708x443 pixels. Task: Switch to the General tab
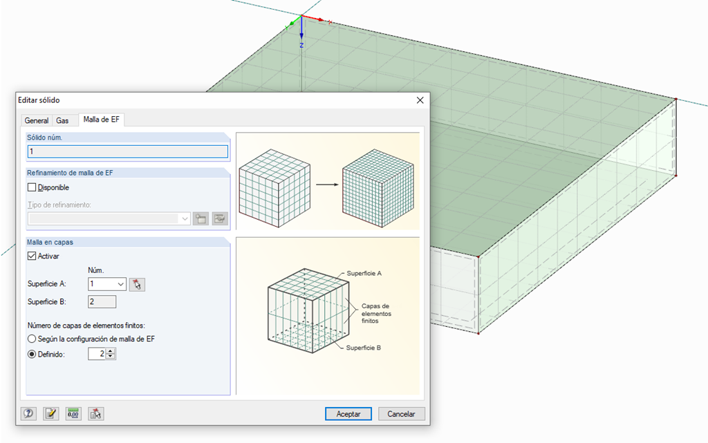(37, 120)
